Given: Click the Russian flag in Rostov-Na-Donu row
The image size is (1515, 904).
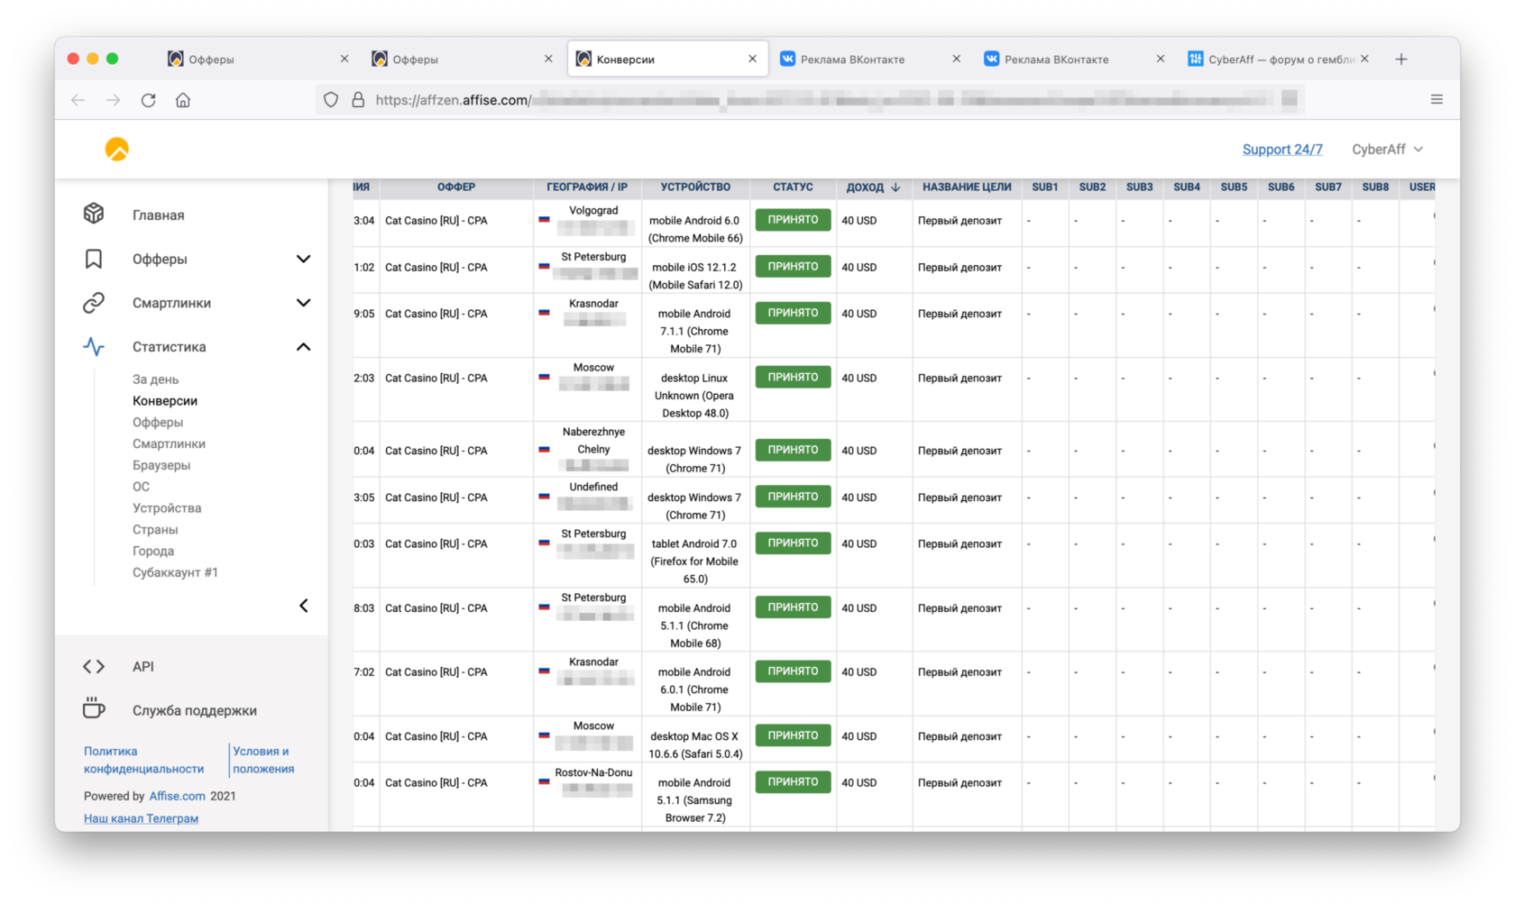Looking at the screenshot, I should pos(545,781).
